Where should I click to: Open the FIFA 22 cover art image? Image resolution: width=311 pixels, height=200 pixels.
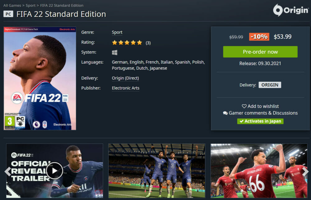tap(40, 78)
